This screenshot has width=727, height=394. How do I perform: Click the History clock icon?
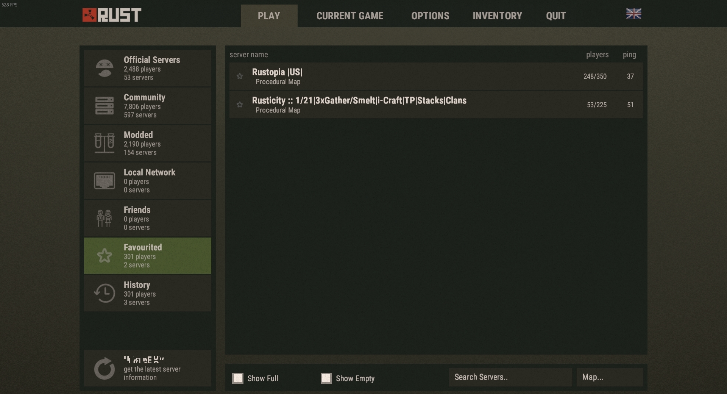(105, 293)
